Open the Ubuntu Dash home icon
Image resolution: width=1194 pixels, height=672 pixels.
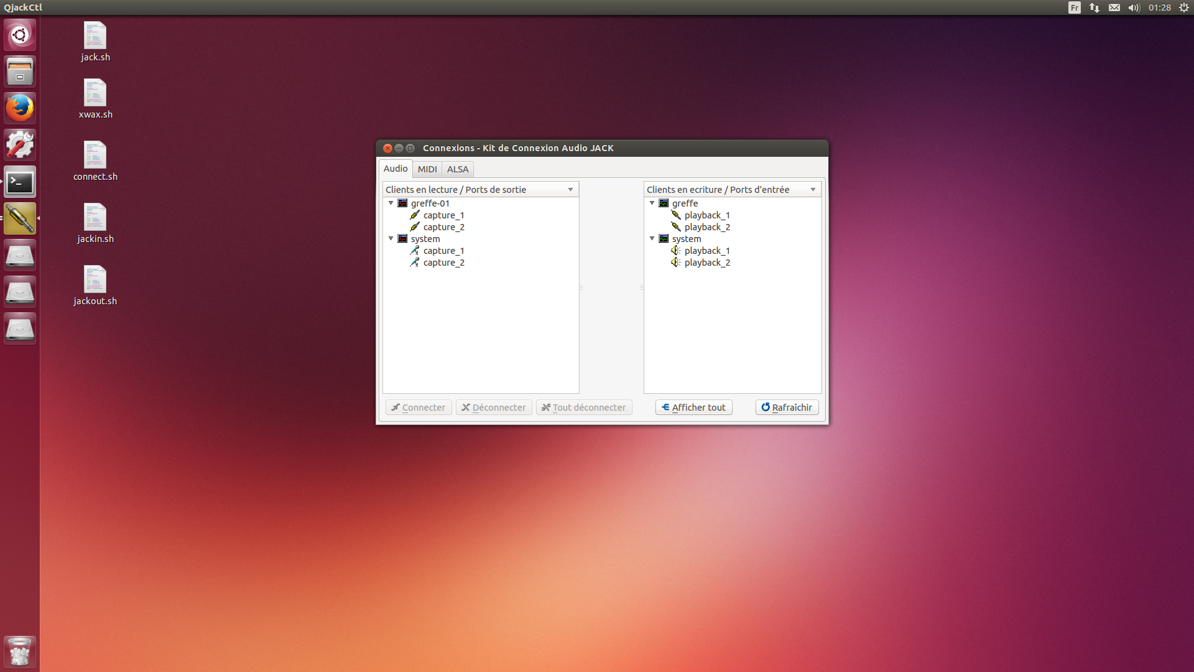coord(20,35)
